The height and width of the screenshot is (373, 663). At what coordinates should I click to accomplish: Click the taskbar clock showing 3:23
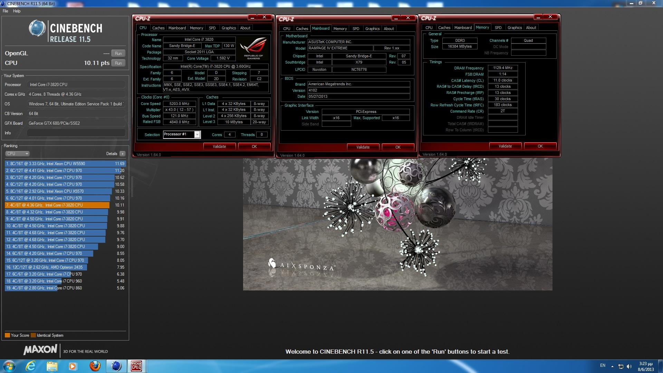click(x=646, y=366)
